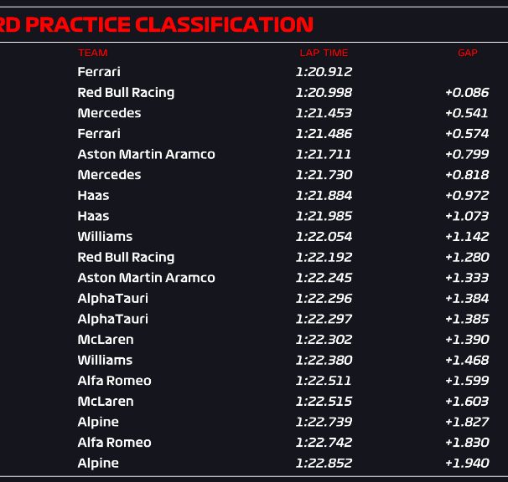508x482 pixels.
Task: Select the Haas row with +0.972 gap
Action: [254, 195]
